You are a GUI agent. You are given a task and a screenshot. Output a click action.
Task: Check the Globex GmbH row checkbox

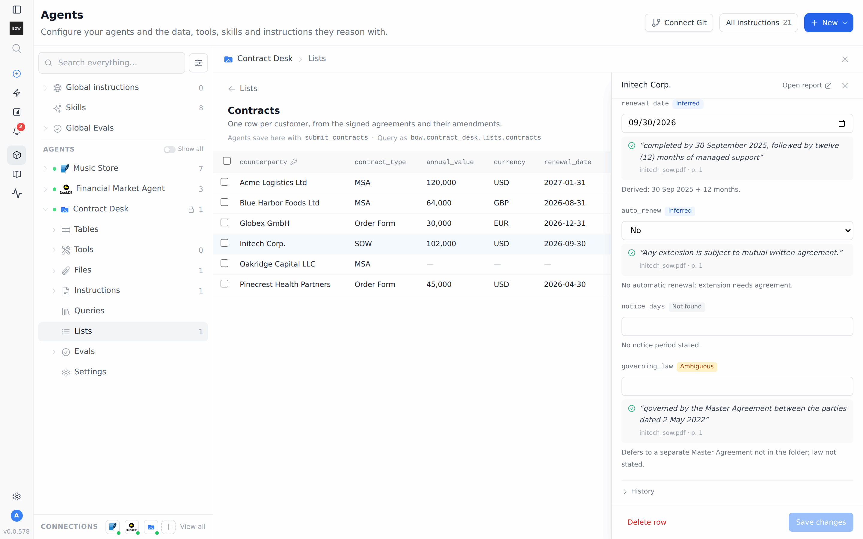(224, 222)
